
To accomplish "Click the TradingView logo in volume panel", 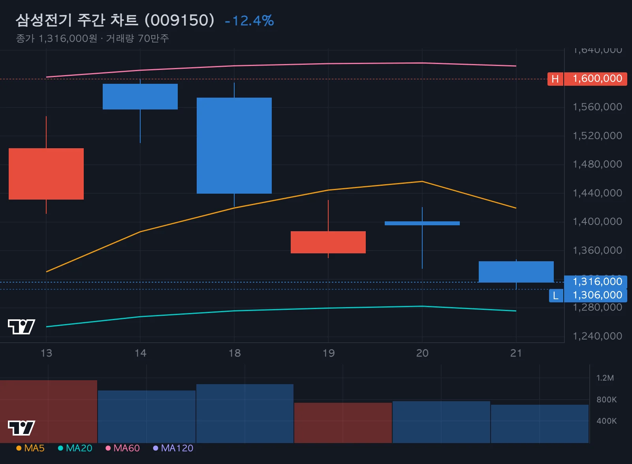I will pos(21,428).
